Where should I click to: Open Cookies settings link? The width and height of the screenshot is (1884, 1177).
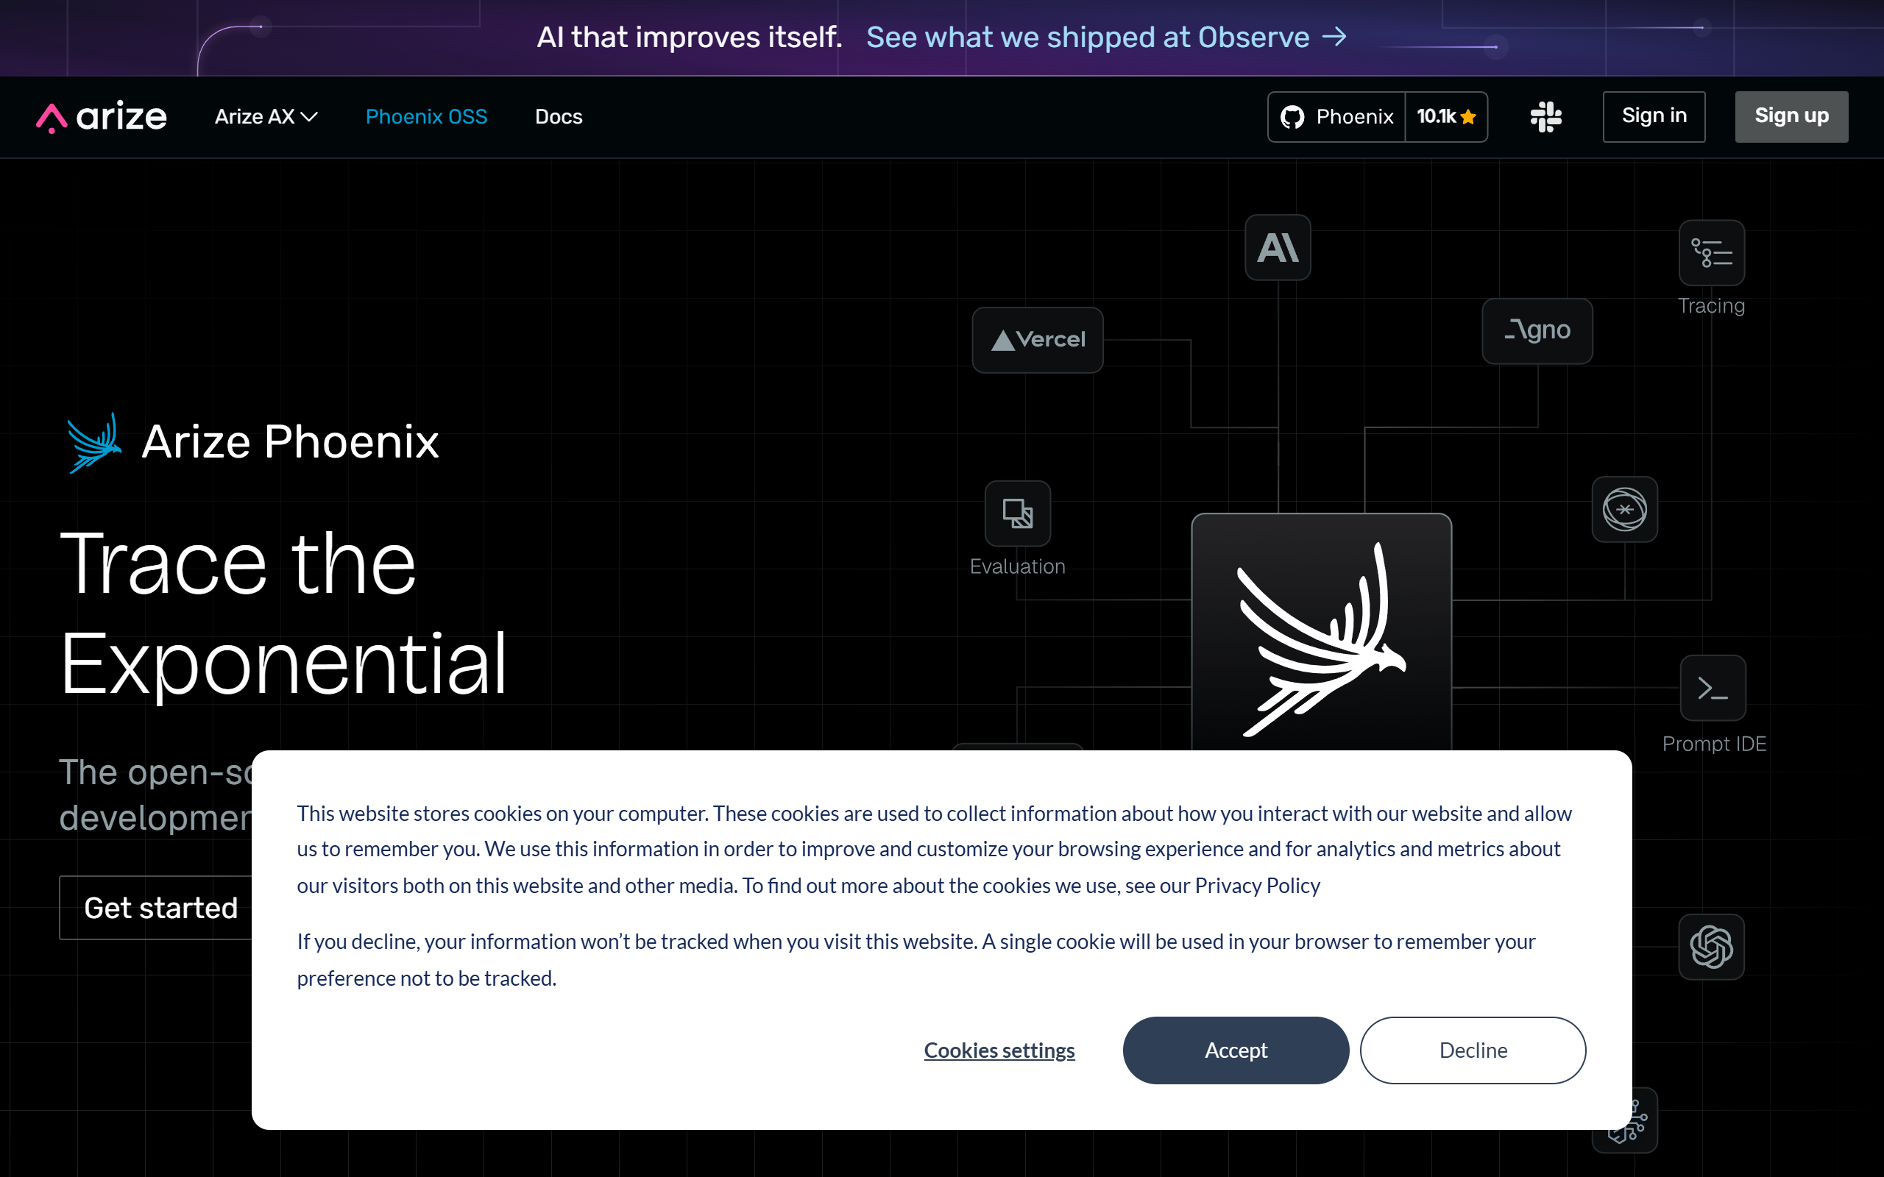(999, 1050)
